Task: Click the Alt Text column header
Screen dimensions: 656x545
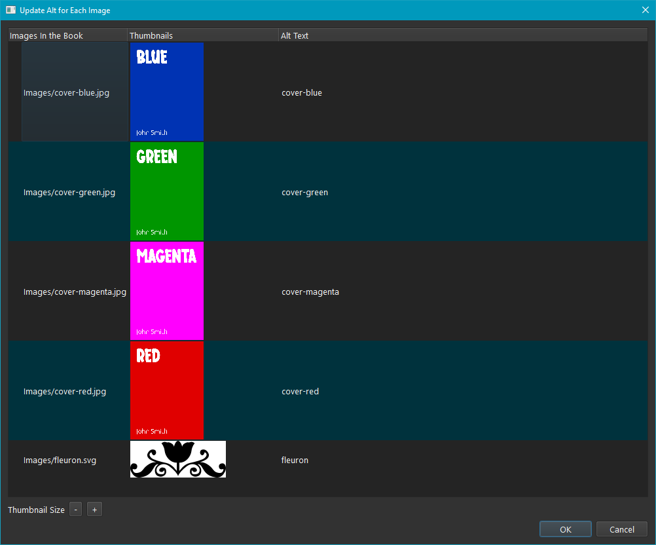Action: tap(463, 35)
